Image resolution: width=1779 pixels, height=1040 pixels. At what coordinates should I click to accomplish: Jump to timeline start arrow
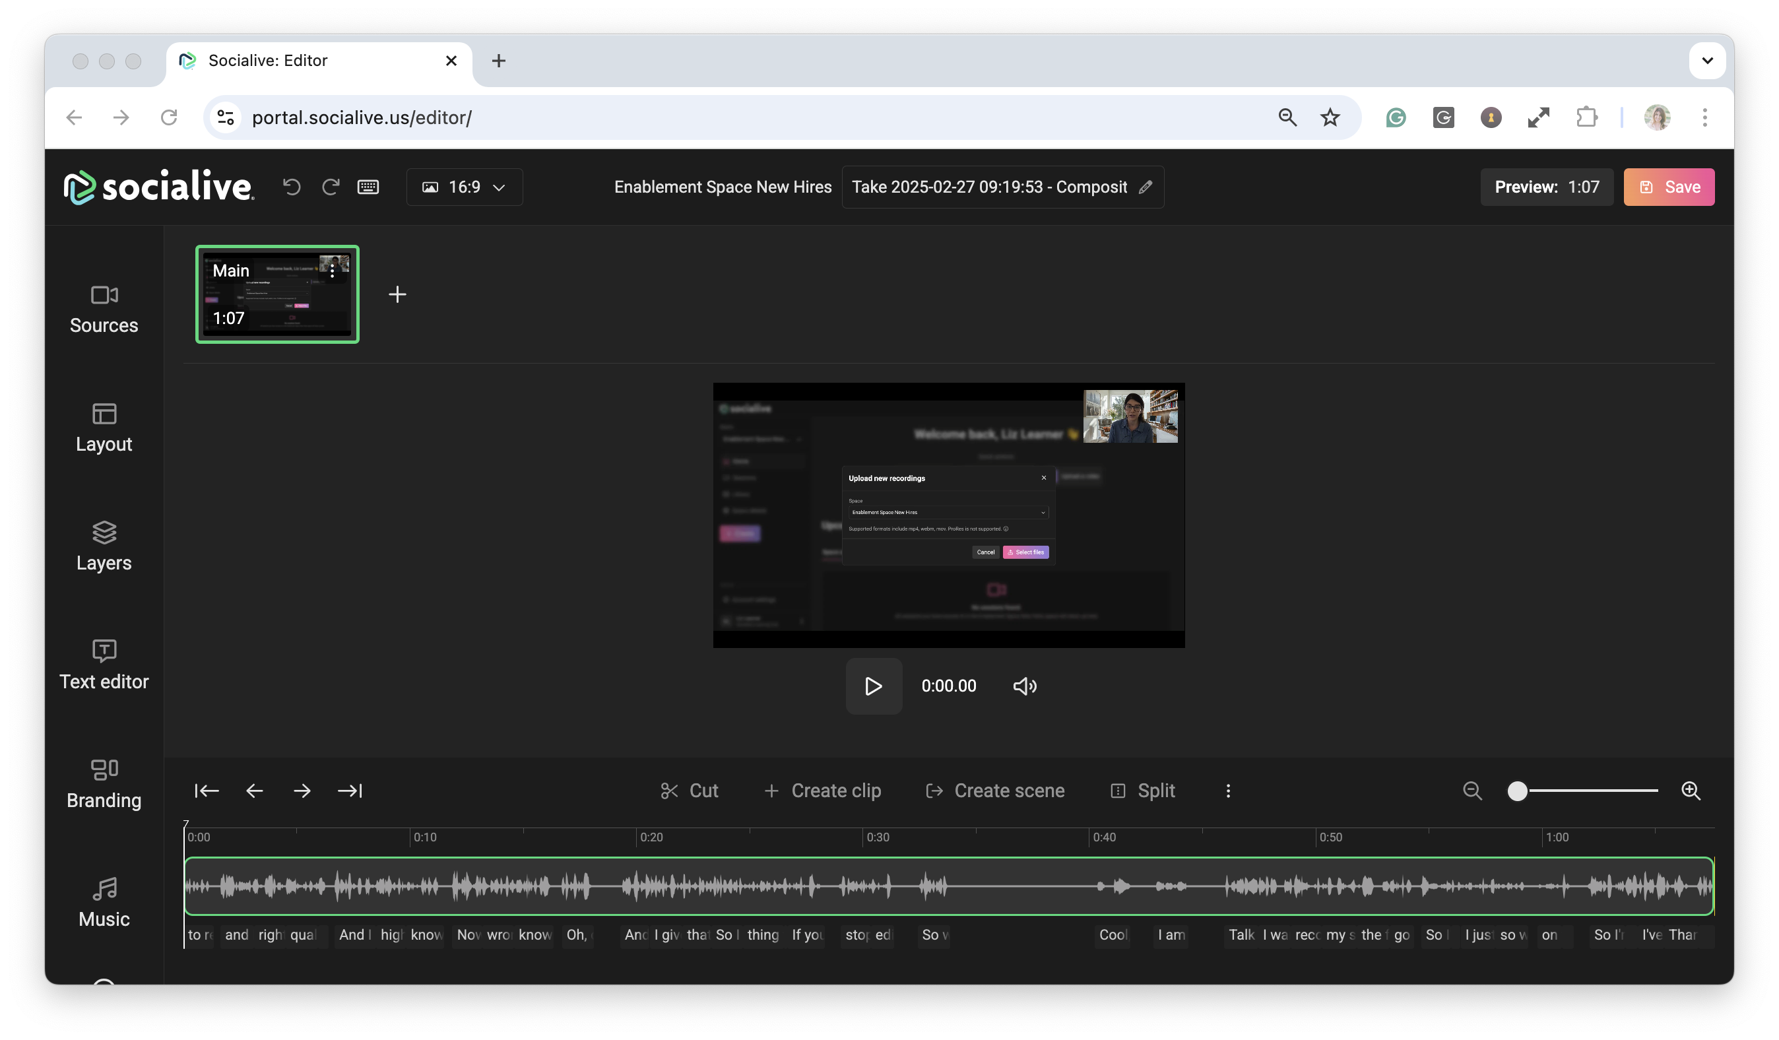pyautogui.click(x=207, y=791)
